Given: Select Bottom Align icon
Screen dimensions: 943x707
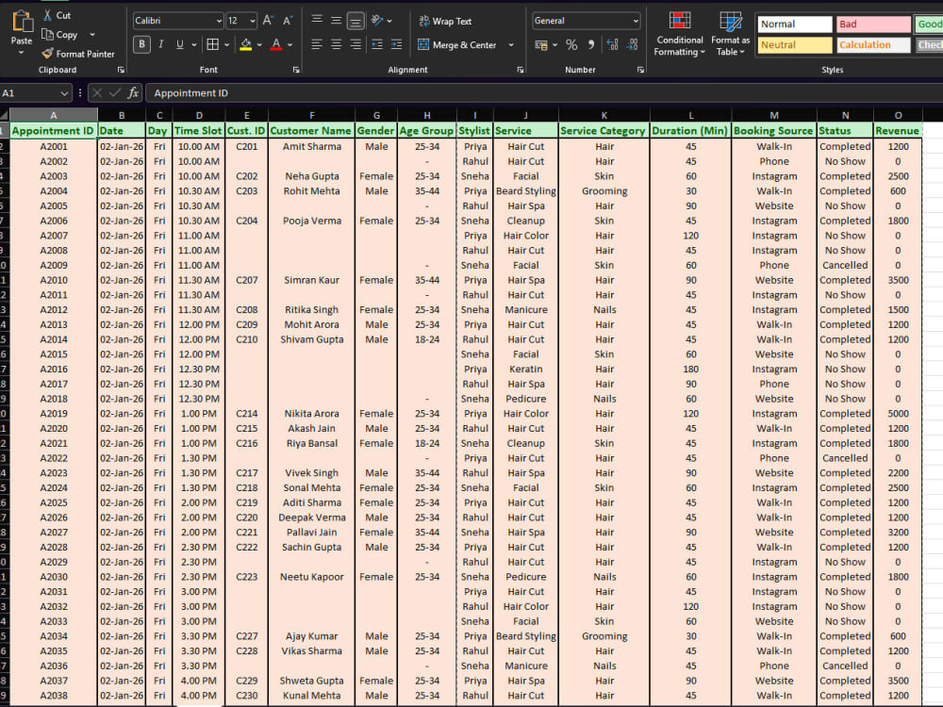Looking at the screenshot, I should pyautogui.click(x=356, y=22).
